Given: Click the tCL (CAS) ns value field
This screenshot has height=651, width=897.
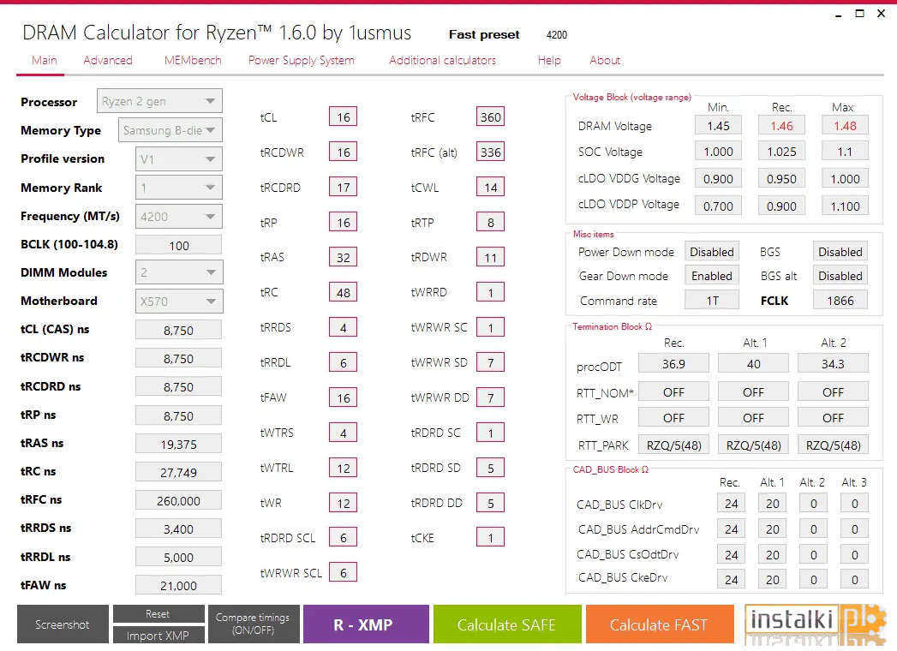Looking at the screenshot, I should tap(178, 330).
